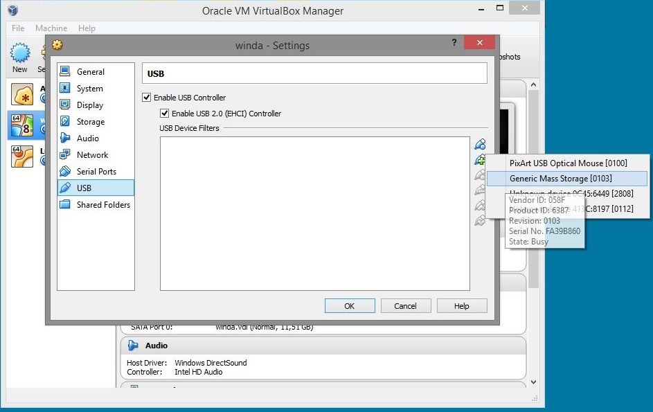
Task: Click the add filter from device icon with green plus
Action: click(x=480, y=159)
